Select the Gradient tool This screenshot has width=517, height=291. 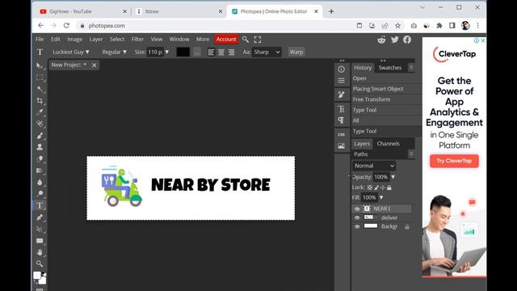click(40, 171)
